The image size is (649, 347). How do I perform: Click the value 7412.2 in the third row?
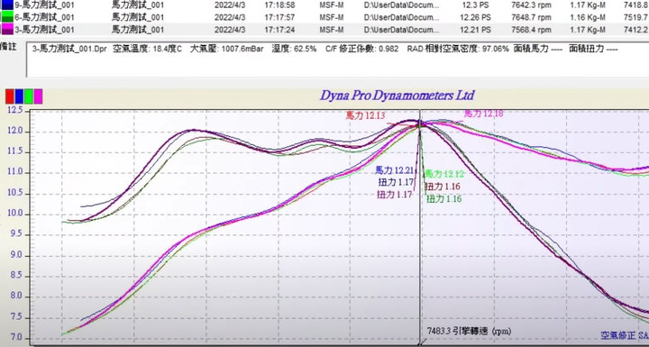click(636, 30)
